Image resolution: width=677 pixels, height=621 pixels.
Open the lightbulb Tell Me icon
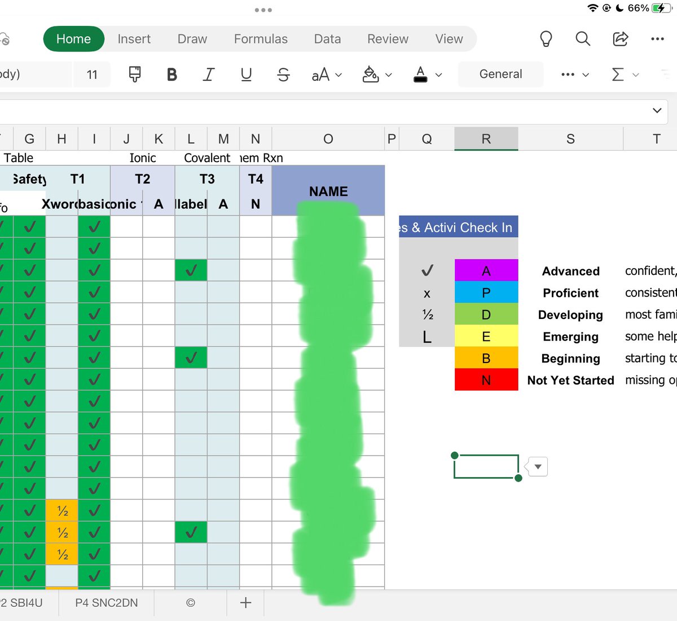546,39
